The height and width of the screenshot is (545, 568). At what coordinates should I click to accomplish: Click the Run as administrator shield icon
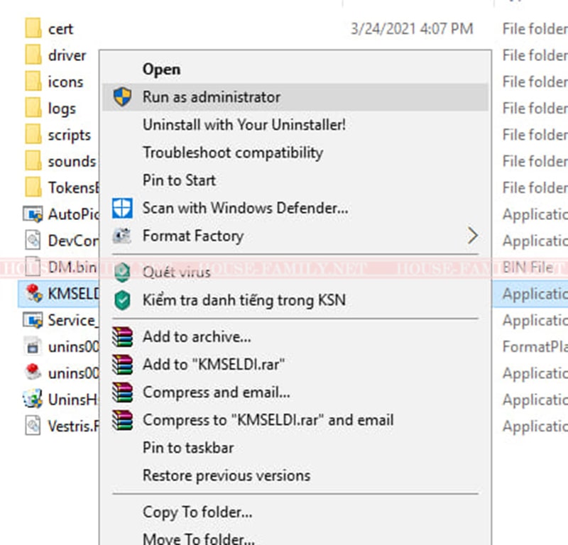click(123, 97)
